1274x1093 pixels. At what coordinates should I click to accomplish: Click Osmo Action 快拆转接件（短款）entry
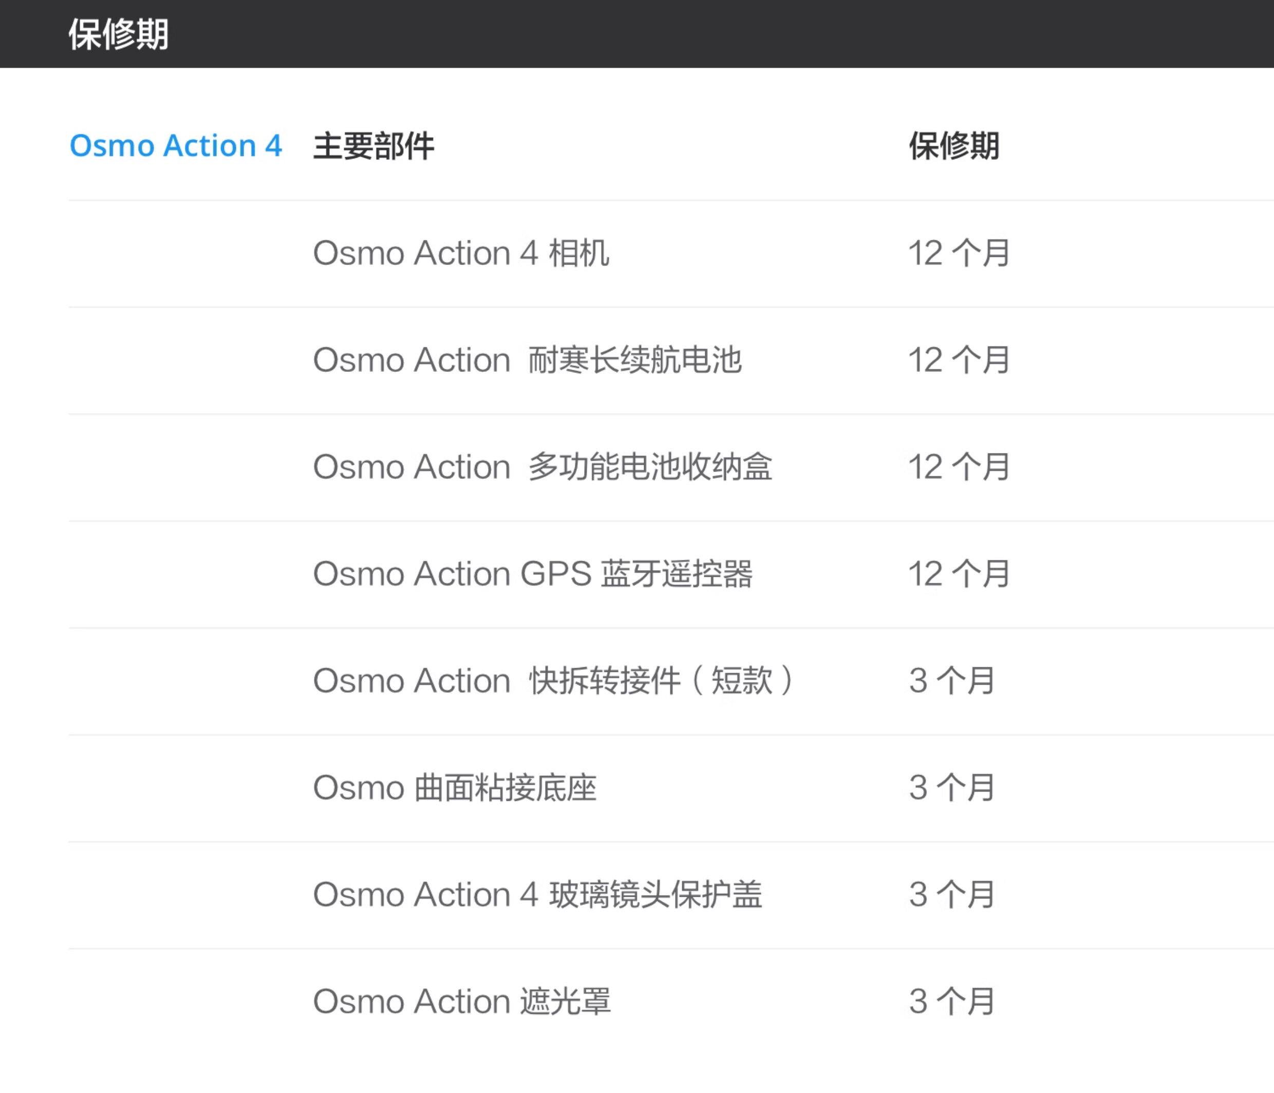point(553,681)
